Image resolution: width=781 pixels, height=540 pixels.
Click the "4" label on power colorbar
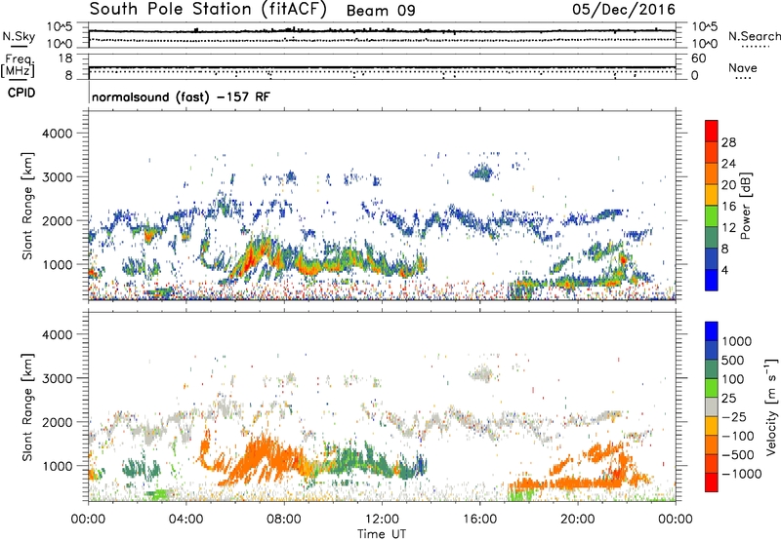pos(724,271)
